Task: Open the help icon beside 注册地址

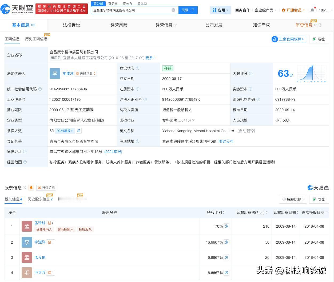Action: (x=138, y=141)
